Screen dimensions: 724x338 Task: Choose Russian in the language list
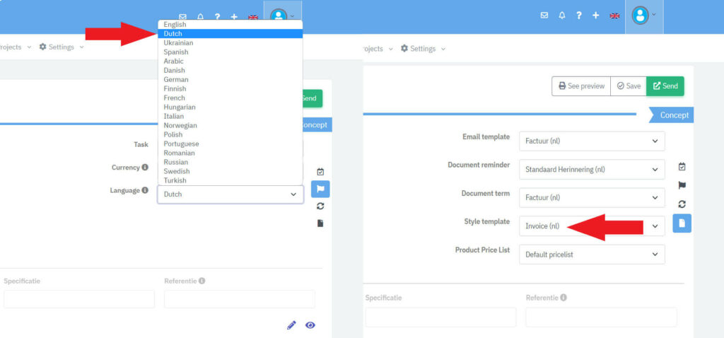[230, 162]
